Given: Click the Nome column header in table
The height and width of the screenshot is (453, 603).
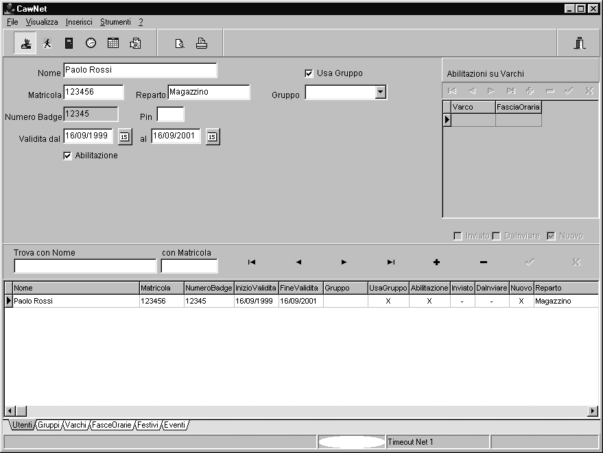Looking at the screenshot, I should point(76,288).
